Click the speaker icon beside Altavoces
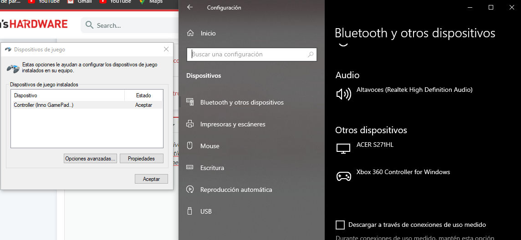This screenshot has width=521, height=240. click(x=343, y=95)
